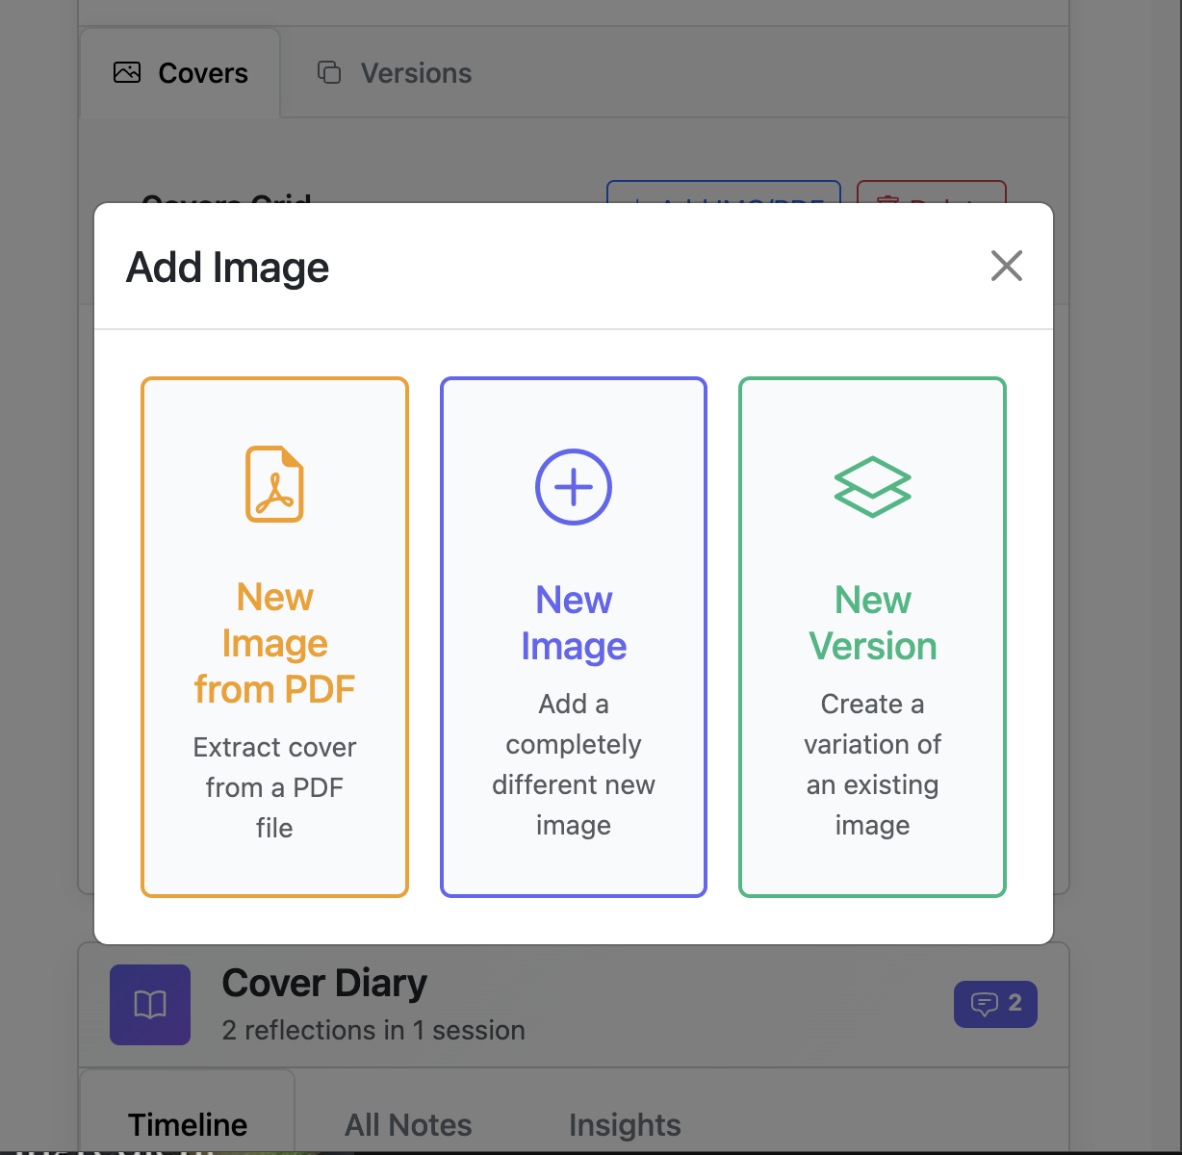The height and width of the screenshot is (1155, 1182).
Task: Click the "Create a variation" description text
Action: pyautogui.click(x=872, y=764)
